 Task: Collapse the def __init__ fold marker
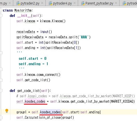pyautogui.click(x=1, y=16)
